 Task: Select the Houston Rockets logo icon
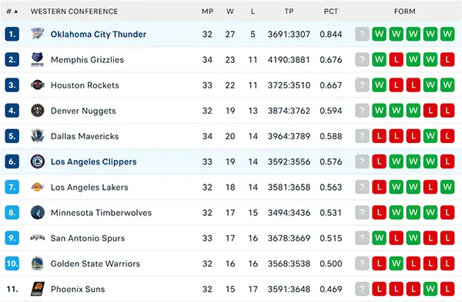pos(38,85)
